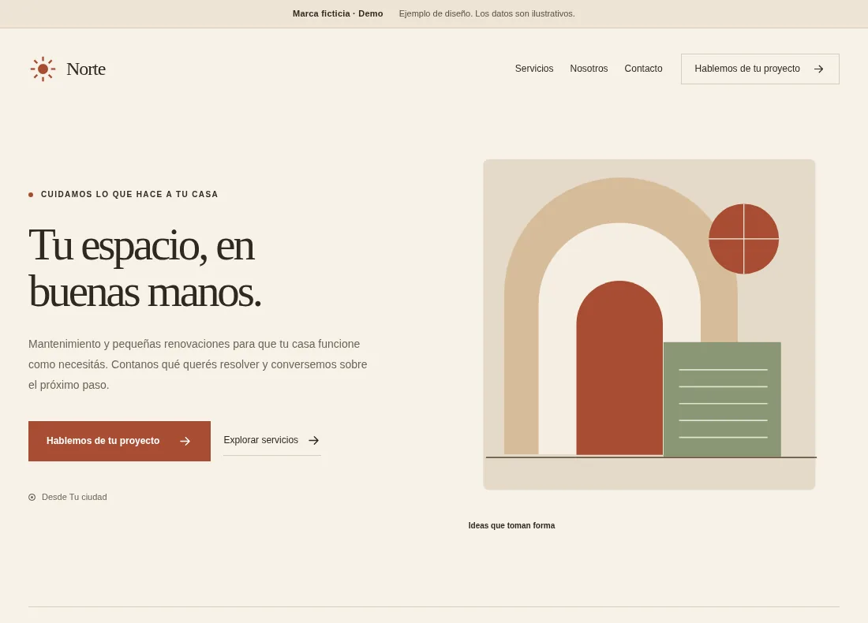Open the Contacto navigation link
Image resolution: width=868 pixels, height=623 pixels.
click(x=643, y=69)
